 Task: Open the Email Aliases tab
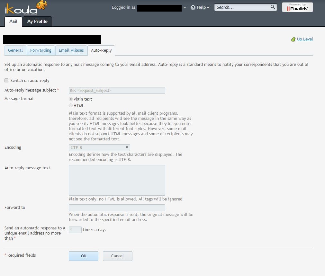pyautogui.click(x=71, y=50)
